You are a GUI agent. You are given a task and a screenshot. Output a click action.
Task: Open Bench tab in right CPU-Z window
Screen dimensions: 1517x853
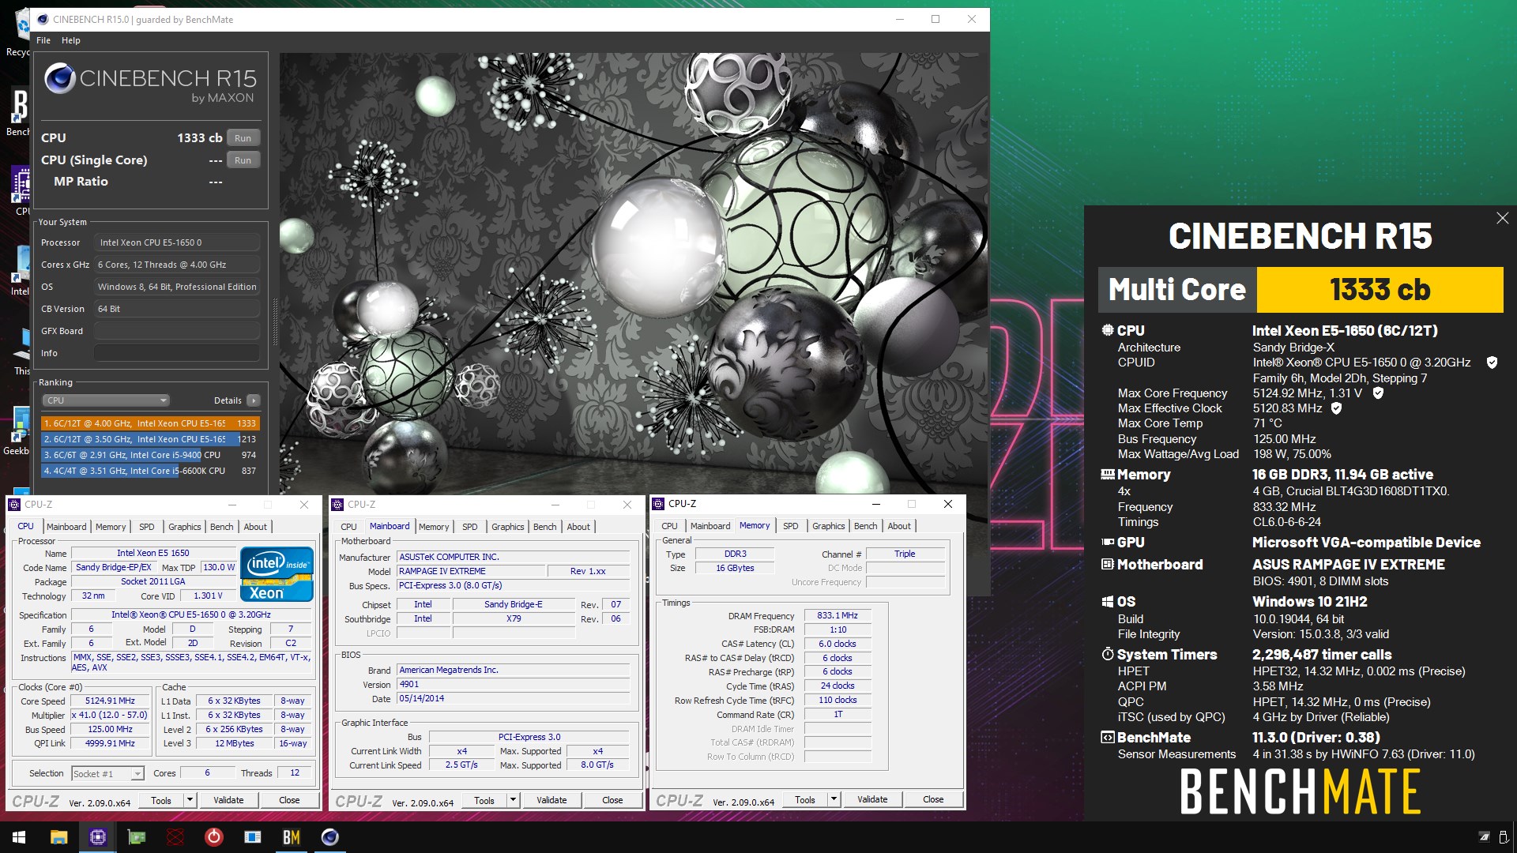click(865, 526)
